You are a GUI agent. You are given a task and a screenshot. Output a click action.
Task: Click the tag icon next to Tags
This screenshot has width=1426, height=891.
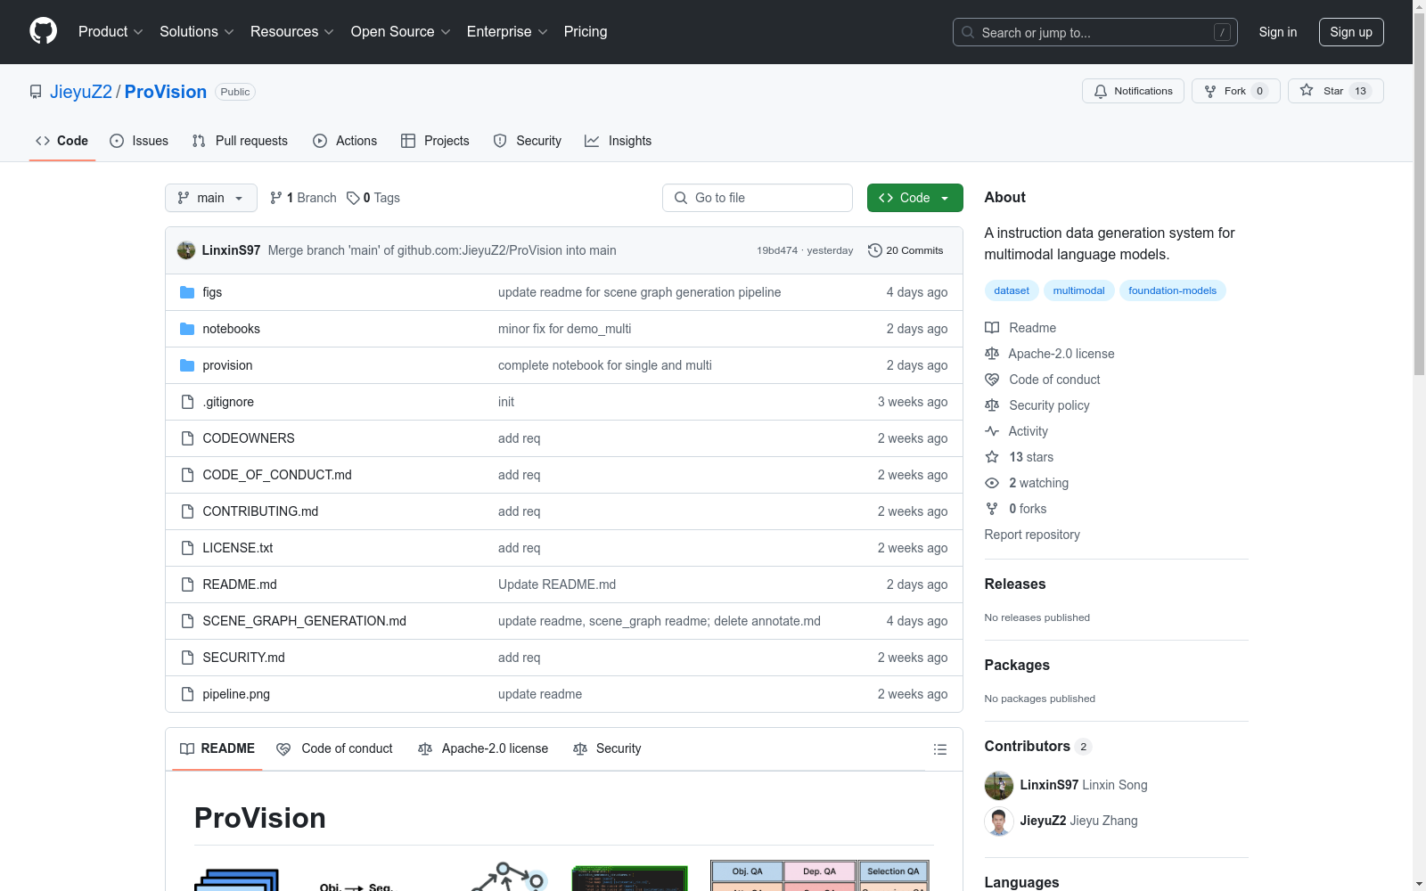(353, 198)
